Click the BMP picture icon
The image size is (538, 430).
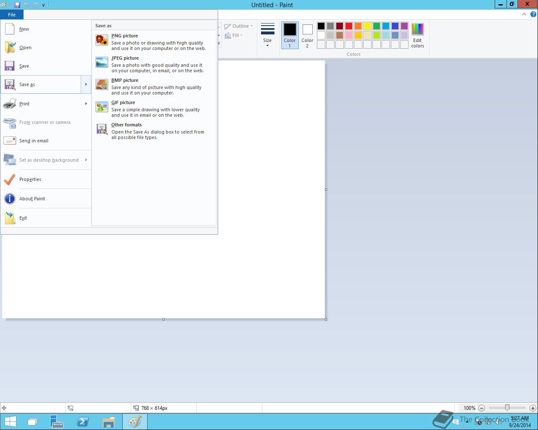pos(102,84)
